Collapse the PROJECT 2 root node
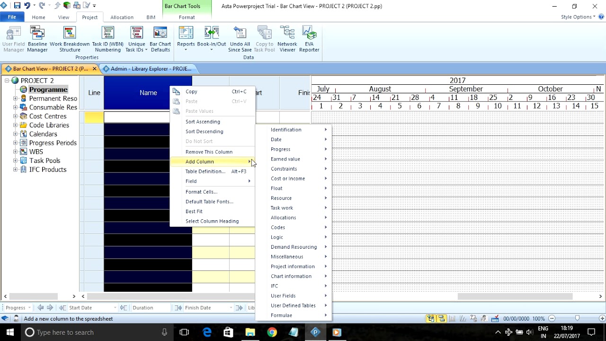 7,81
